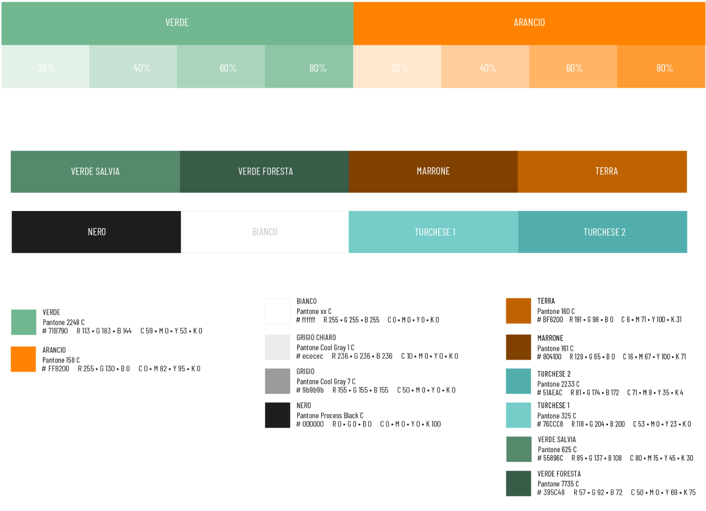
Task: Click the small Cool Gray 7 C legend square
Action: pos(278,381)
